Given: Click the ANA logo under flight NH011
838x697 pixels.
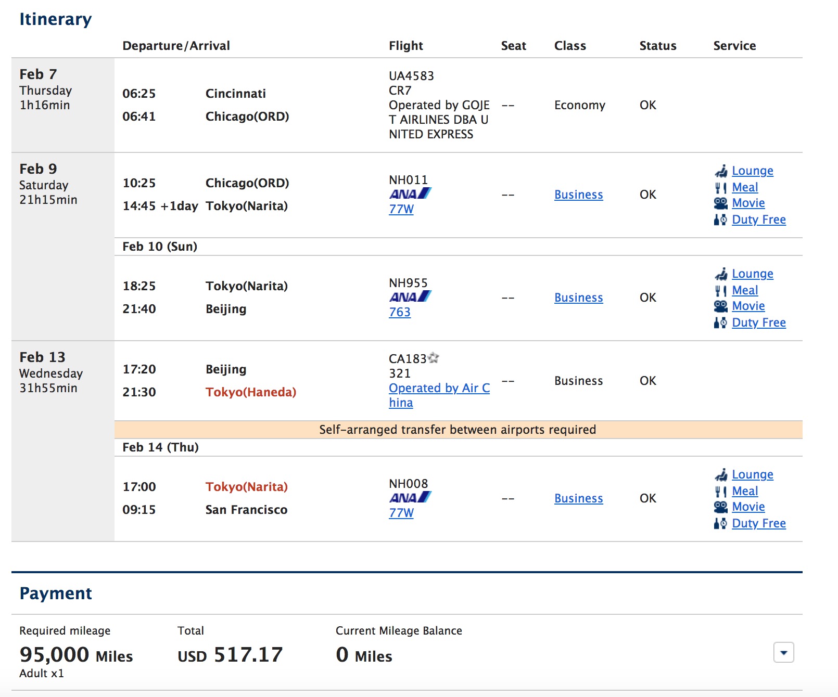Looking at the screenshot, I should (x=410, y=194).
